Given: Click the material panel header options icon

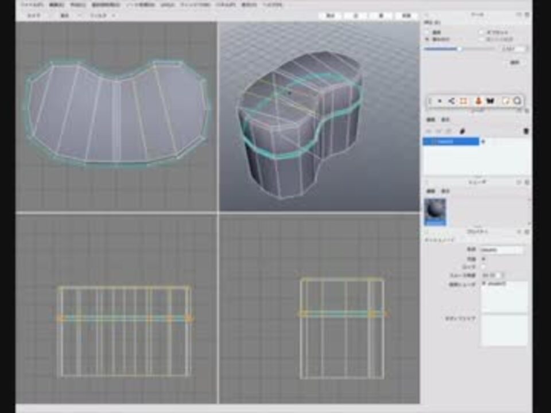Looking at the screenshot, I should [x=527, y=182].
